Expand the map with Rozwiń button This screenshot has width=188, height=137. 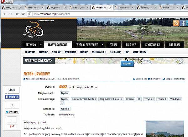coord(128,63)
